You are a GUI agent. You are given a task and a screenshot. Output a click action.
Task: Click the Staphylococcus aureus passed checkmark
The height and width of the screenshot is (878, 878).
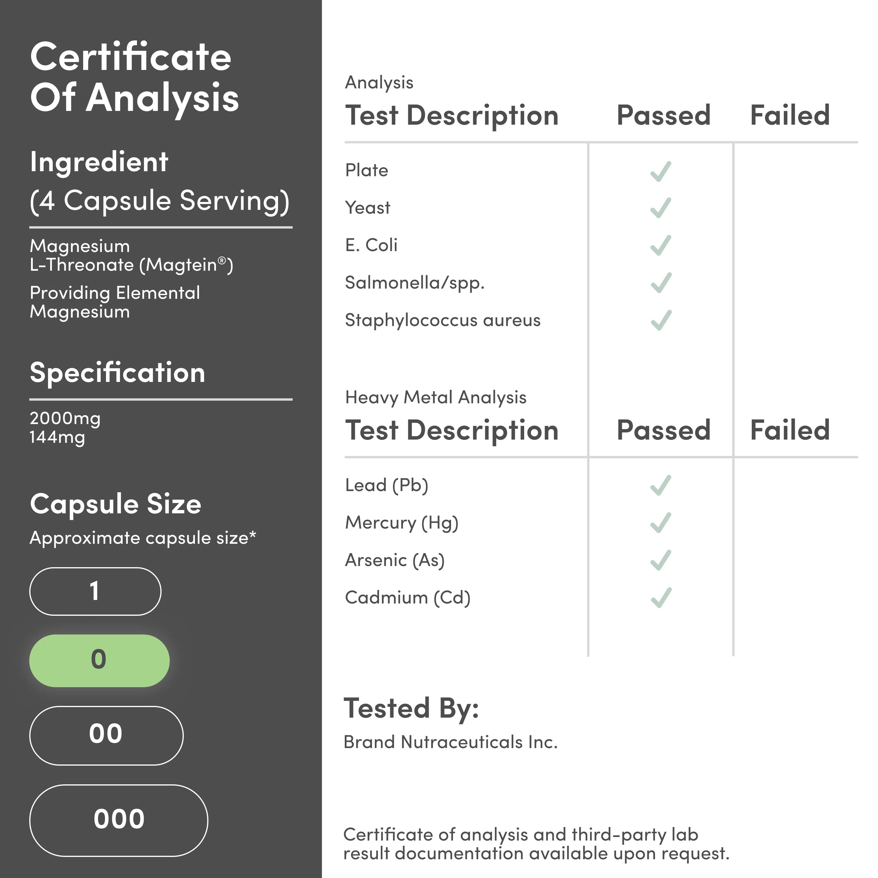[x=660, y=320]
